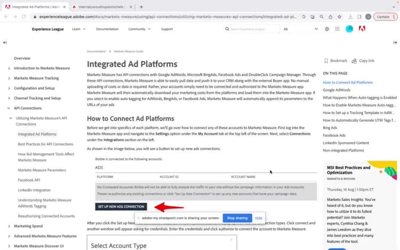Expand Marketo Measure Tracking section
The height and width of the screenshot is (250, 400).
point(9,78)
